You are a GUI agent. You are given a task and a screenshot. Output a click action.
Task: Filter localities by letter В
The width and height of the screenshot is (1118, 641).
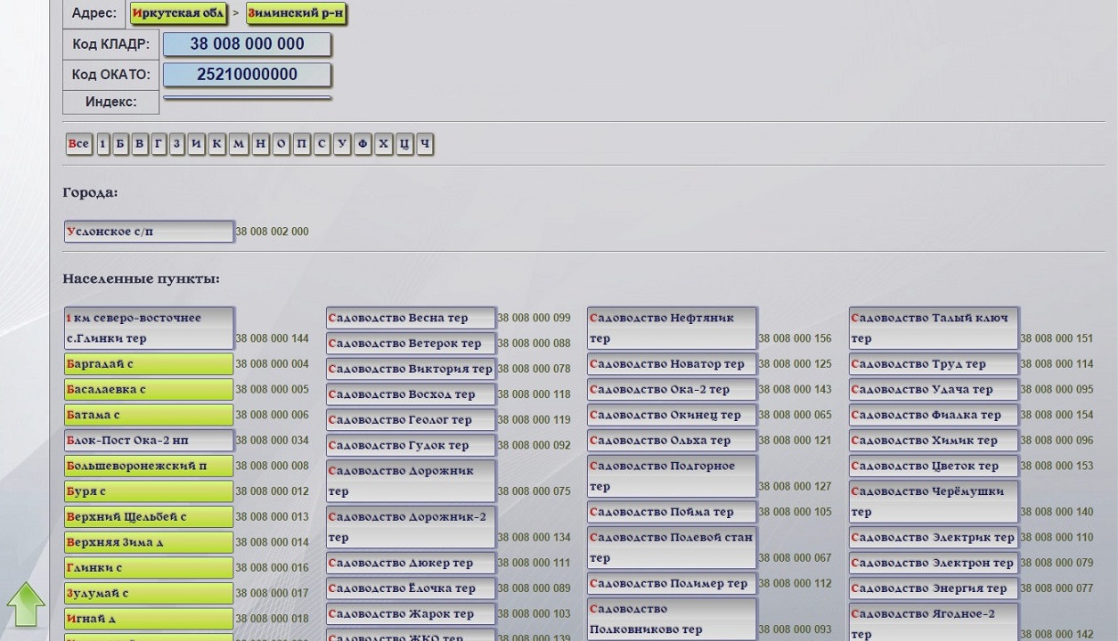[x=140, y=144]
